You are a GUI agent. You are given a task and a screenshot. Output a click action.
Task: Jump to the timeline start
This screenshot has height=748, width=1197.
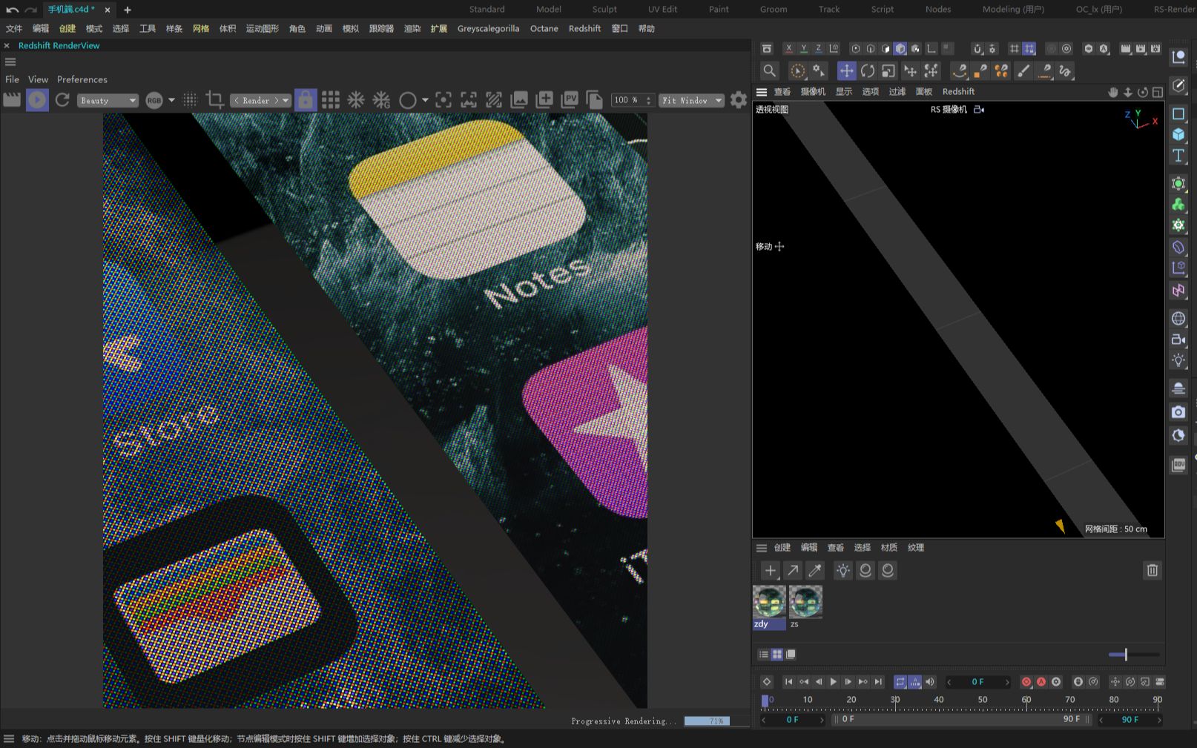pyautogui.click(x=788, y=682)
